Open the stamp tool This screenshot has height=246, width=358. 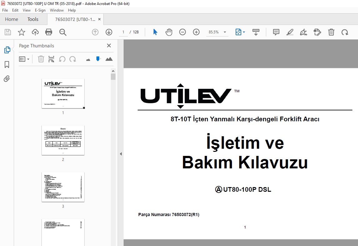317,32
